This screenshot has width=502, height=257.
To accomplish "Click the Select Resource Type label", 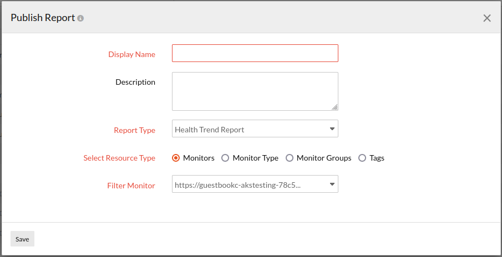I will [x=119, y=158].
